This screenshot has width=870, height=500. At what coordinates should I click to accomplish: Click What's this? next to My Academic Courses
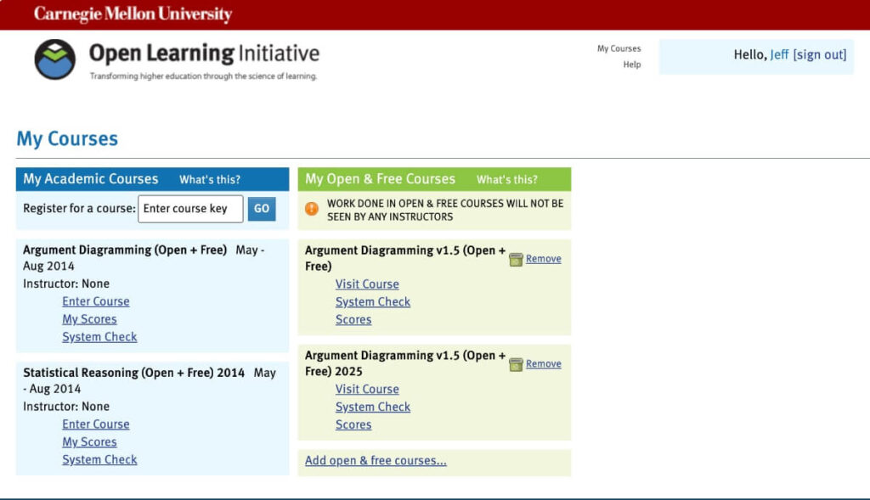pos(210,180)
